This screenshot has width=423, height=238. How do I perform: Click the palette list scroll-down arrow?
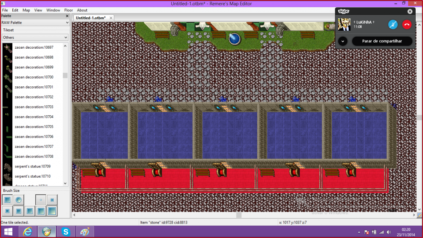[65, 183]
